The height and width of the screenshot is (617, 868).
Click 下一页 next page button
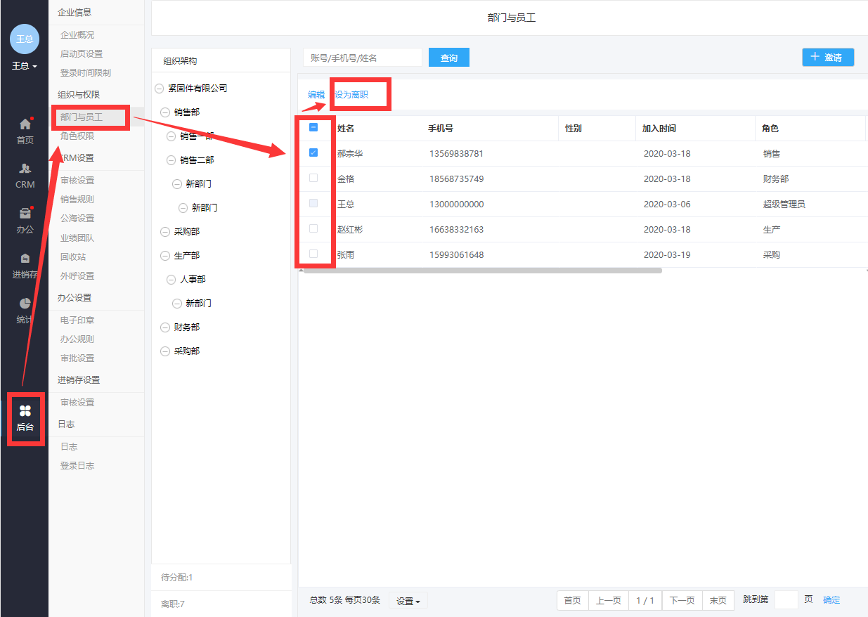coord(682,600)
